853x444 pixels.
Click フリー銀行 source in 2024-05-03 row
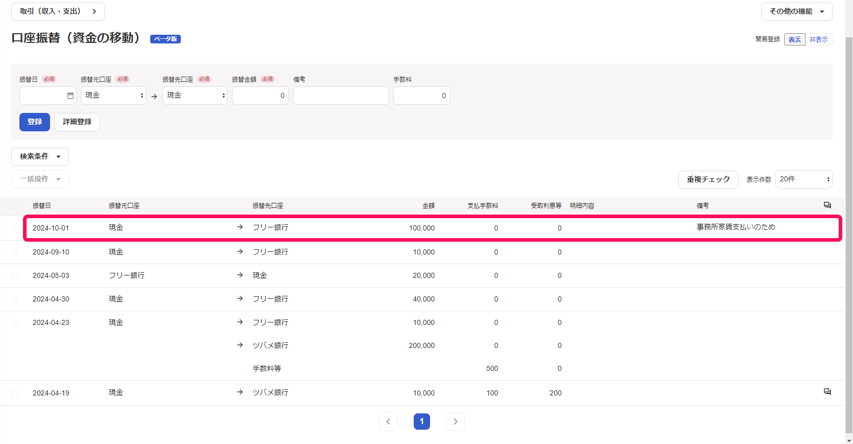127,275
